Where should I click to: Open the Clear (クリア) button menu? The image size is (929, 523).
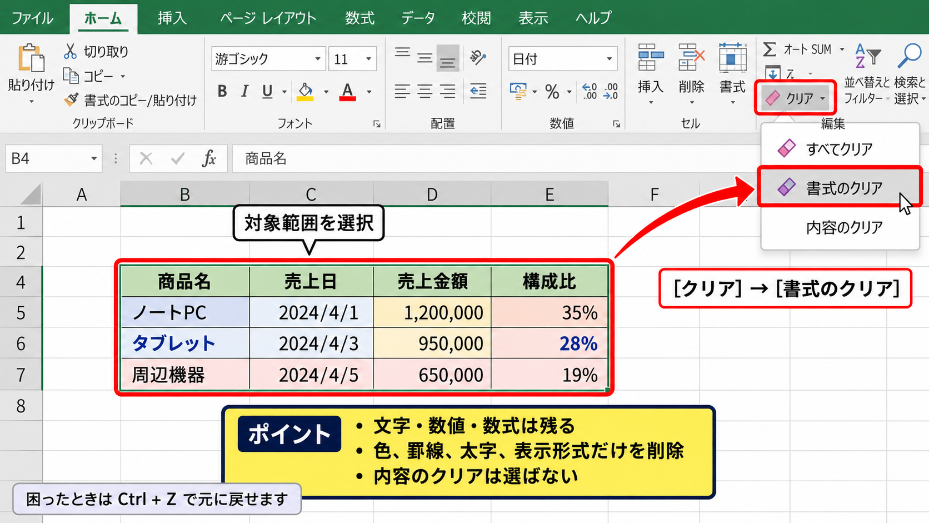795,98
